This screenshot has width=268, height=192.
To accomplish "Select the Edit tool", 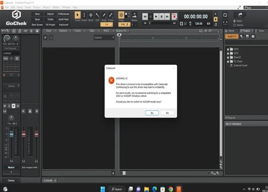I will (97, 15).
